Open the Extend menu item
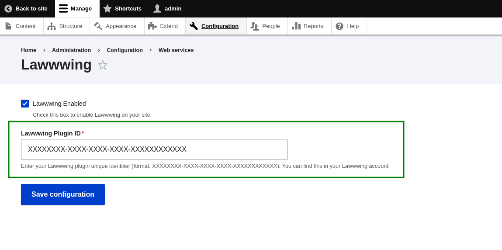Viewport: 502px width, 250px height. (x=165, y=26)
